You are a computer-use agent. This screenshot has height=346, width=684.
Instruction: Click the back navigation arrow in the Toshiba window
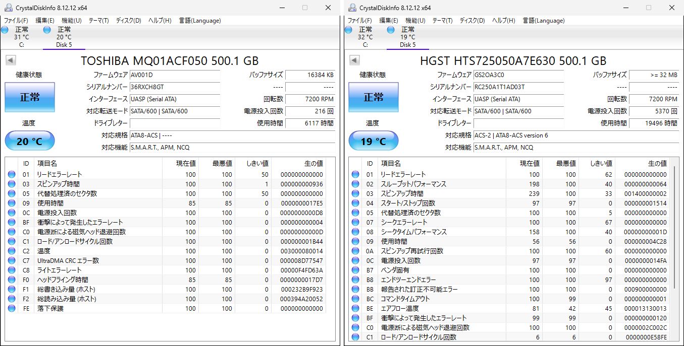coord(11,60)
